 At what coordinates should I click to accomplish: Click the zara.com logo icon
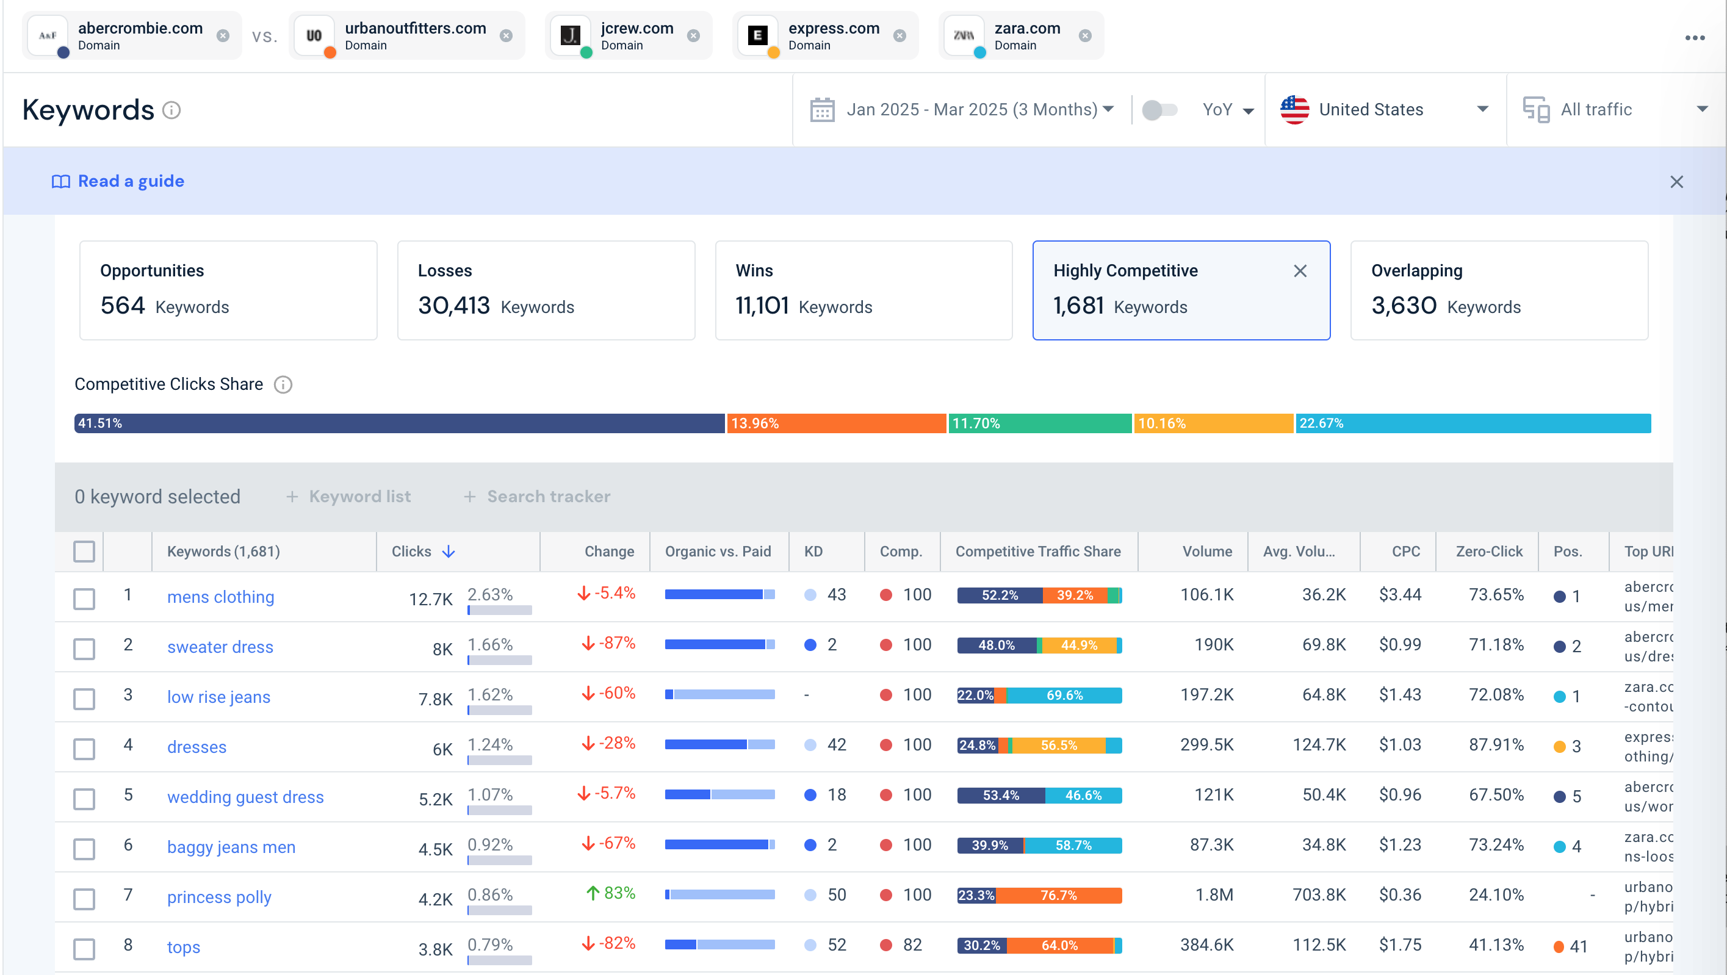tap(964, 35)
